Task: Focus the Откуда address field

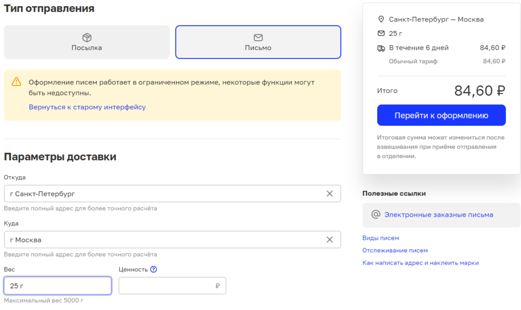Action: pos(162,193)
